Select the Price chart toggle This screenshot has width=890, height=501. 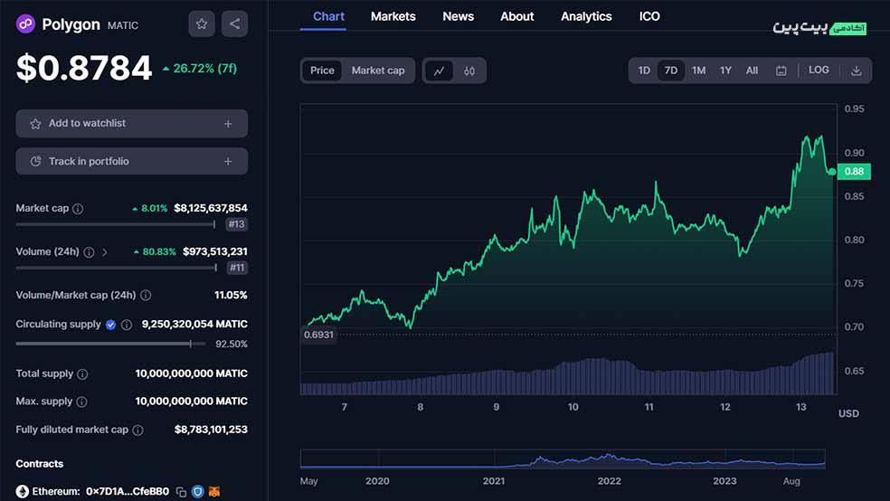[x=322, y=71]
